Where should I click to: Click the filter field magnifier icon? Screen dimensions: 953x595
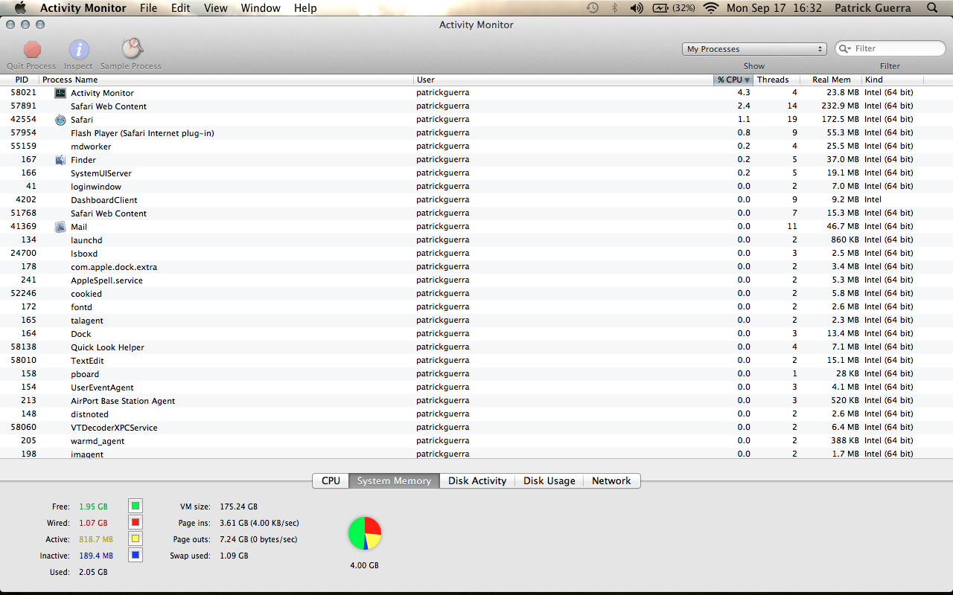coord(845,48)
